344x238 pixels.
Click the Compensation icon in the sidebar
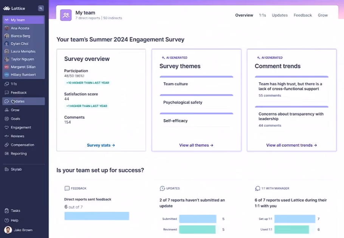7,145
